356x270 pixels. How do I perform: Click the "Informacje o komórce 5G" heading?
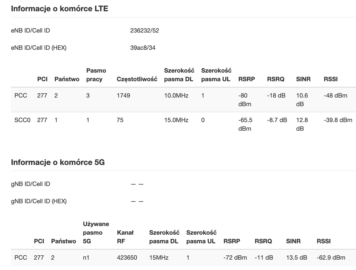[x=58, y=162]
